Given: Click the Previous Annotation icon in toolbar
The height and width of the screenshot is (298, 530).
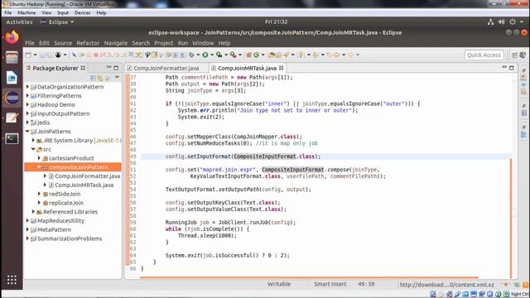Looking at the screenshot, I should click(315, 55).
